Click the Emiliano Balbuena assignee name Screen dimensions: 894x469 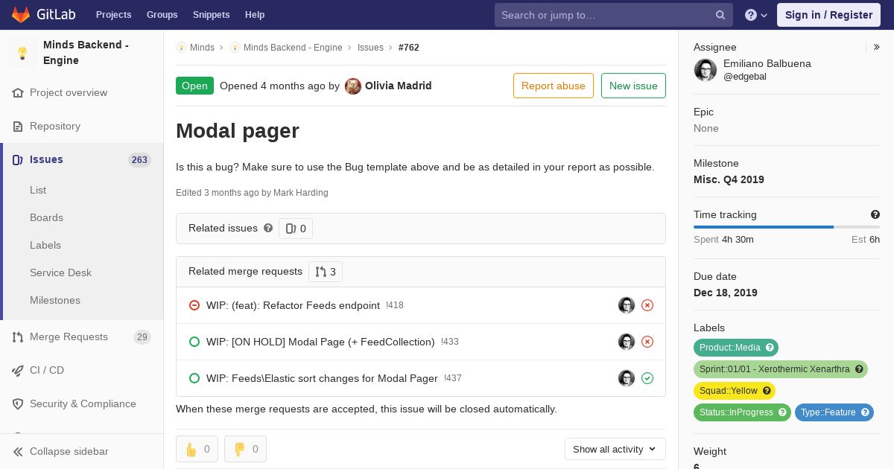click(x=767, y=64)
